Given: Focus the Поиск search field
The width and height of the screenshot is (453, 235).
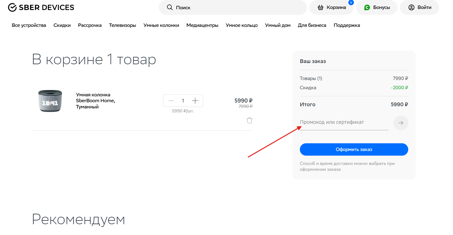Looking at the screenshot, I should [233, 7].
